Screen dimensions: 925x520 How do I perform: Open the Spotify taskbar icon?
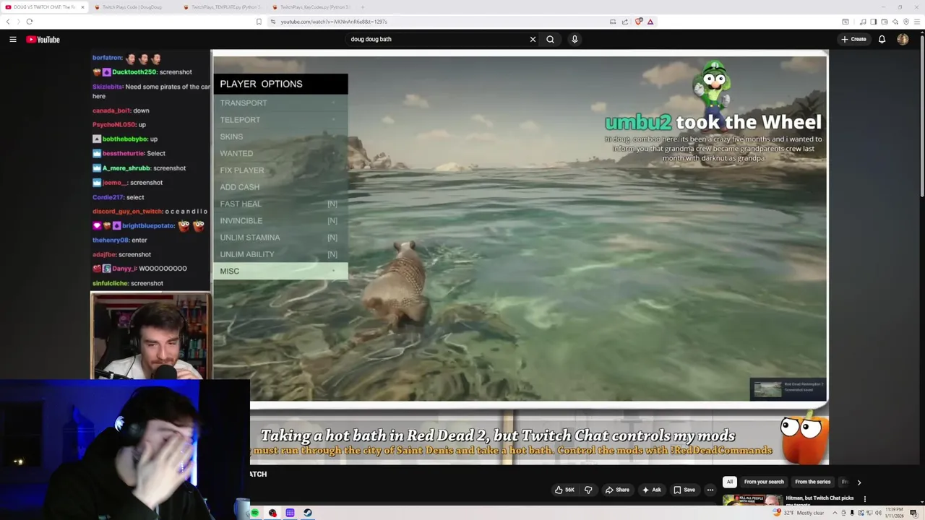pyautogui.click(x=255, y=513)
